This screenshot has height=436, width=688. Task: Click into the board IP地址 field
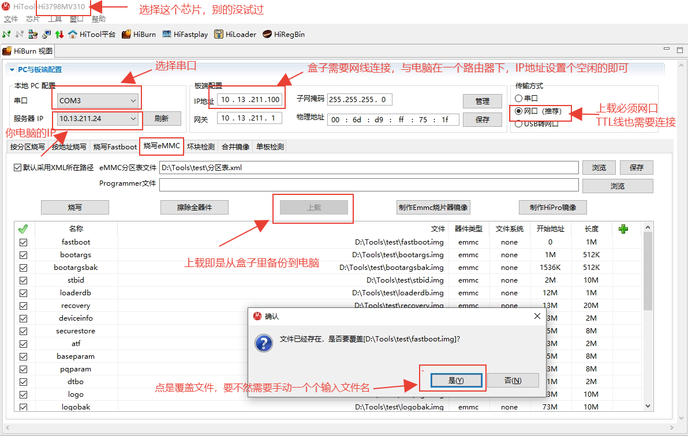coord(250,100)
